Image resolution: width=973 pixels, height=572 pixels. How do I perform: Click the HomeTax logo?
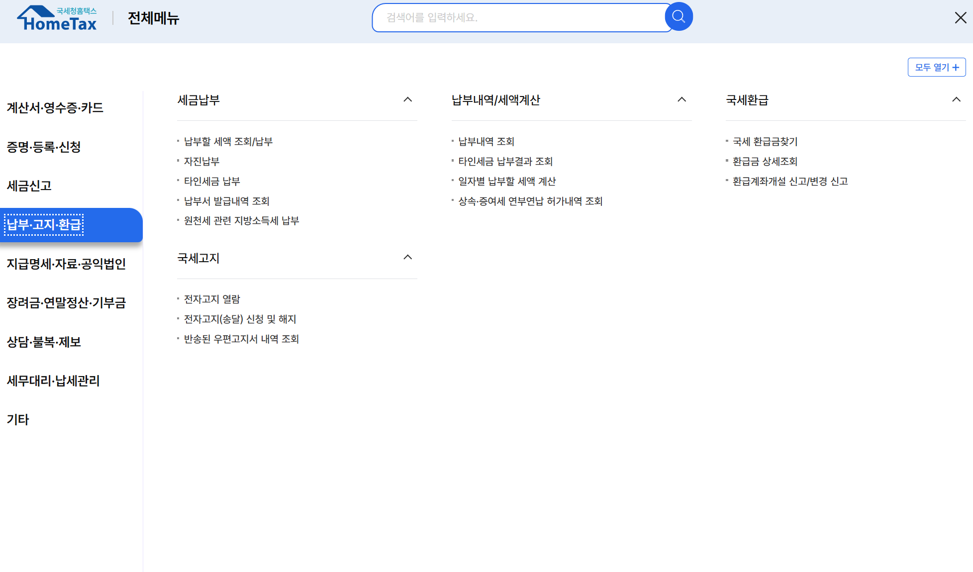pos(57,19)
